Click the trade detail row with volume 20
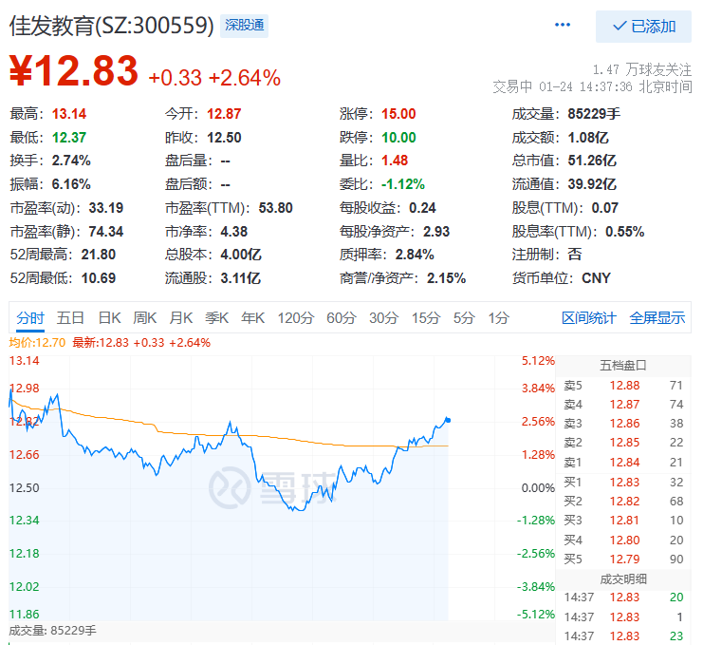This screenshot has width=703, height=645. pos(623,598)
